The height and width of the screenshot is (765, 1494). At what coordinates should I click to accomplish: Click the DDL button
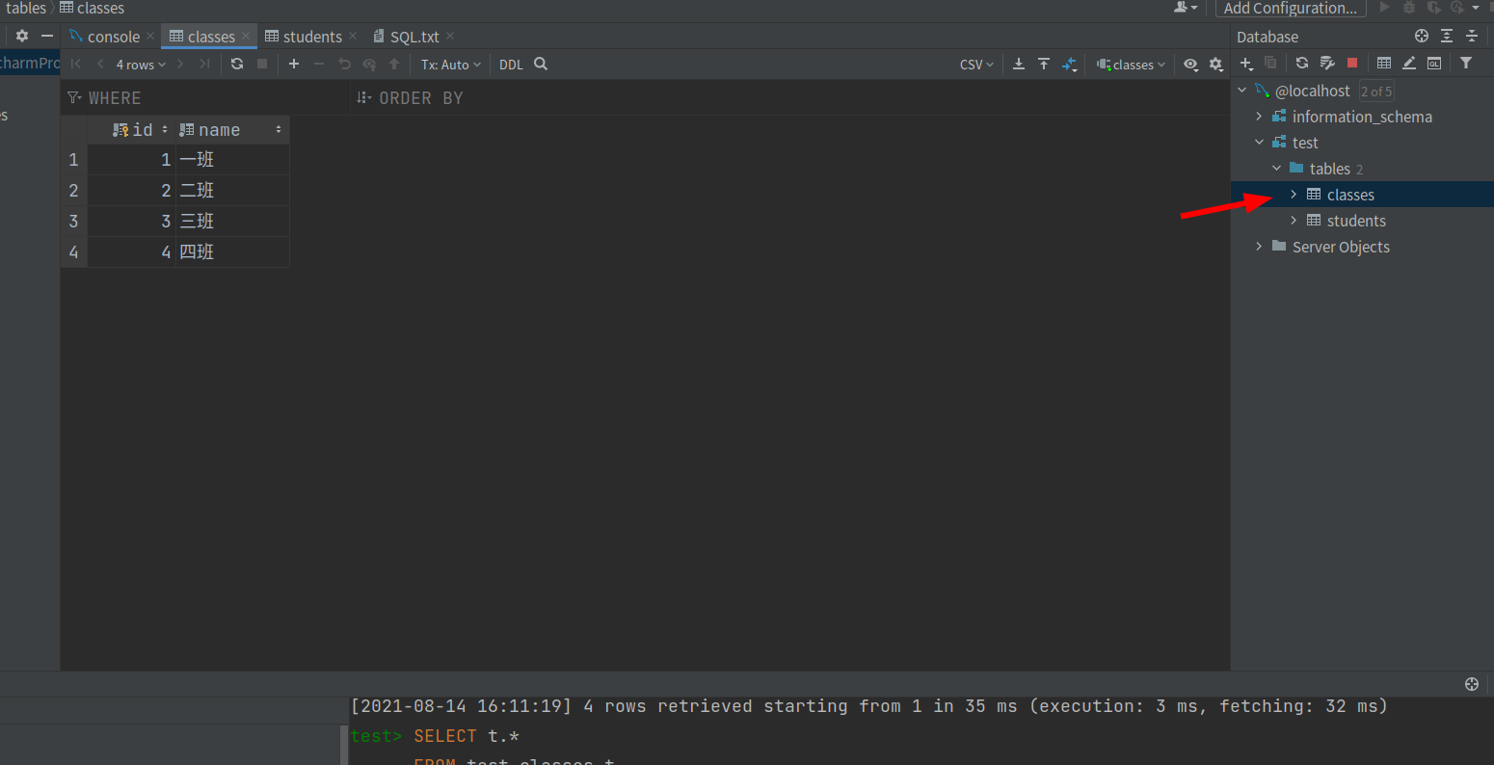[511, 65]
